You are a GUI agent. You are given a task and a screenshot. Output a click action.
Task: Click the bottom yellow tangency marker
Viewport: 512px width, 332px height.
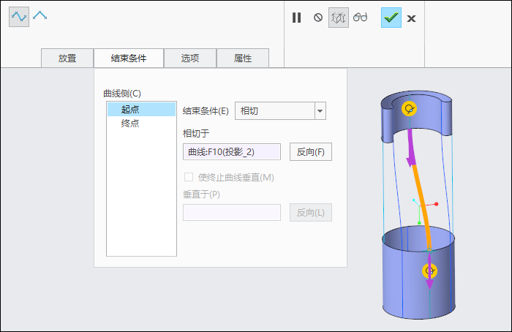tap(429, 271)
